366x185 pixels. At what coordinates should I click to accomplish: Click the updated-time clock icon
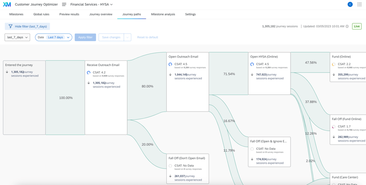pos(347,26)
